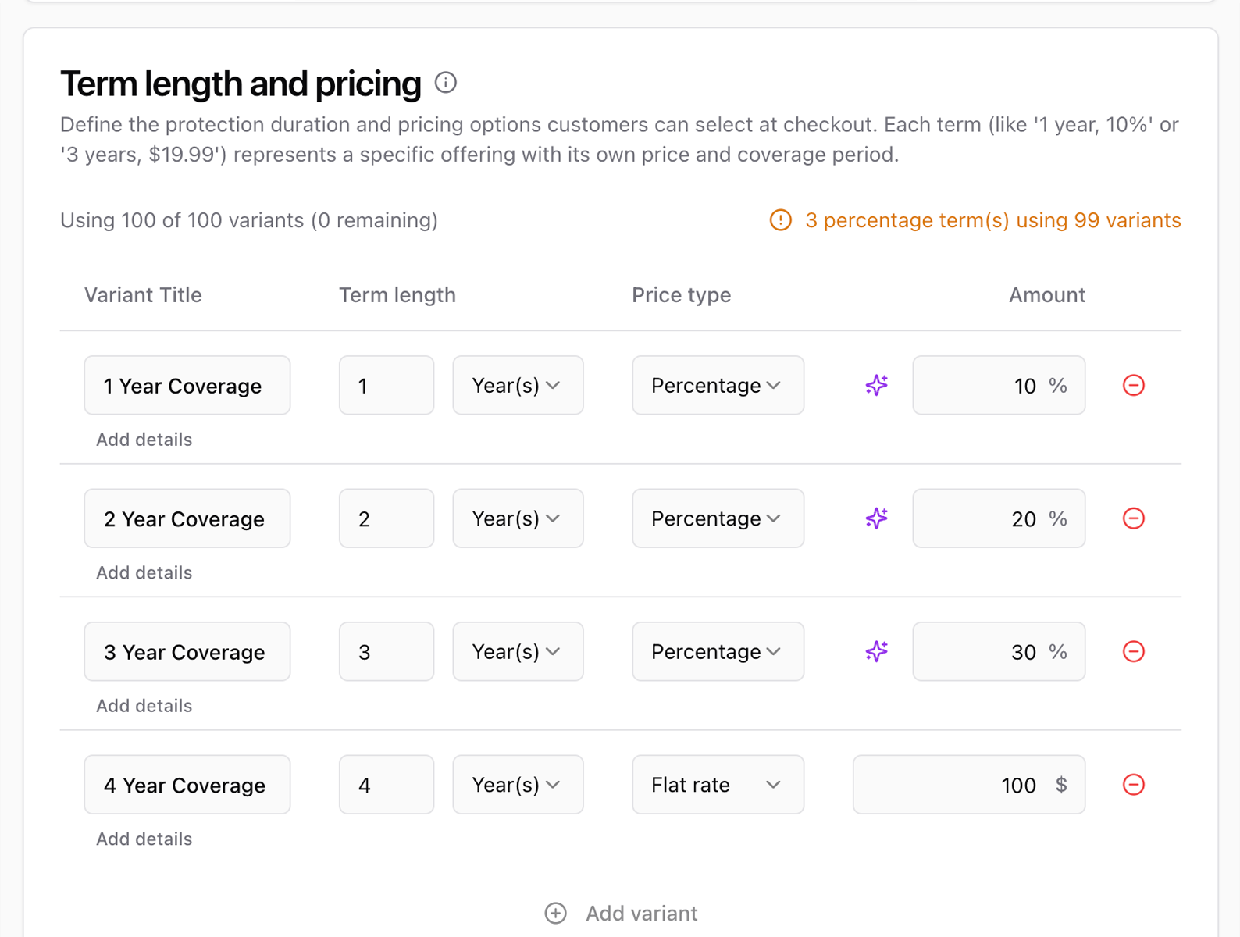
Task: Remove the 4 Year Coverage variant
Action: click(1133, 785)
